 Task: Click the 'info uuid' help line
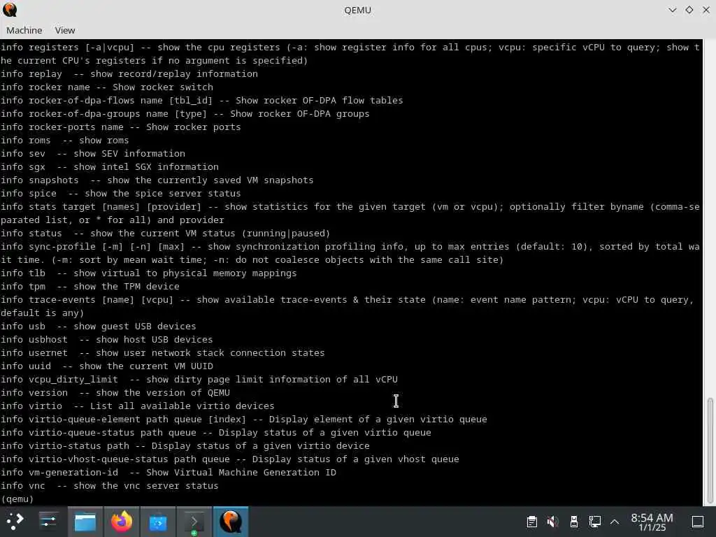tap(107, 366)
